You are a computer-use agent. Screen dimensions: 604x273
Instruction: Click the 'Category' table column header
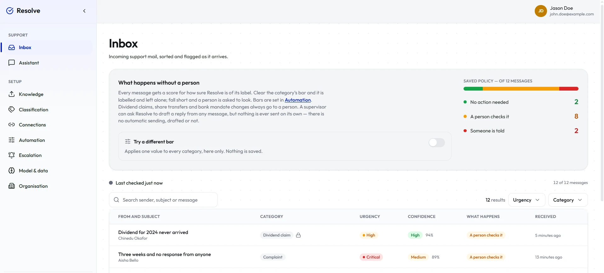click(271, 217)
